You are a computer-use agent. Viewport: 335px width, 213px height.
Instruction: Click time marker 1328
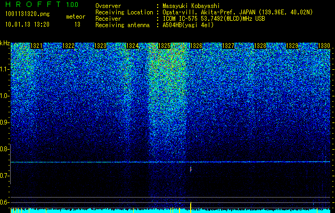[260, 46]
